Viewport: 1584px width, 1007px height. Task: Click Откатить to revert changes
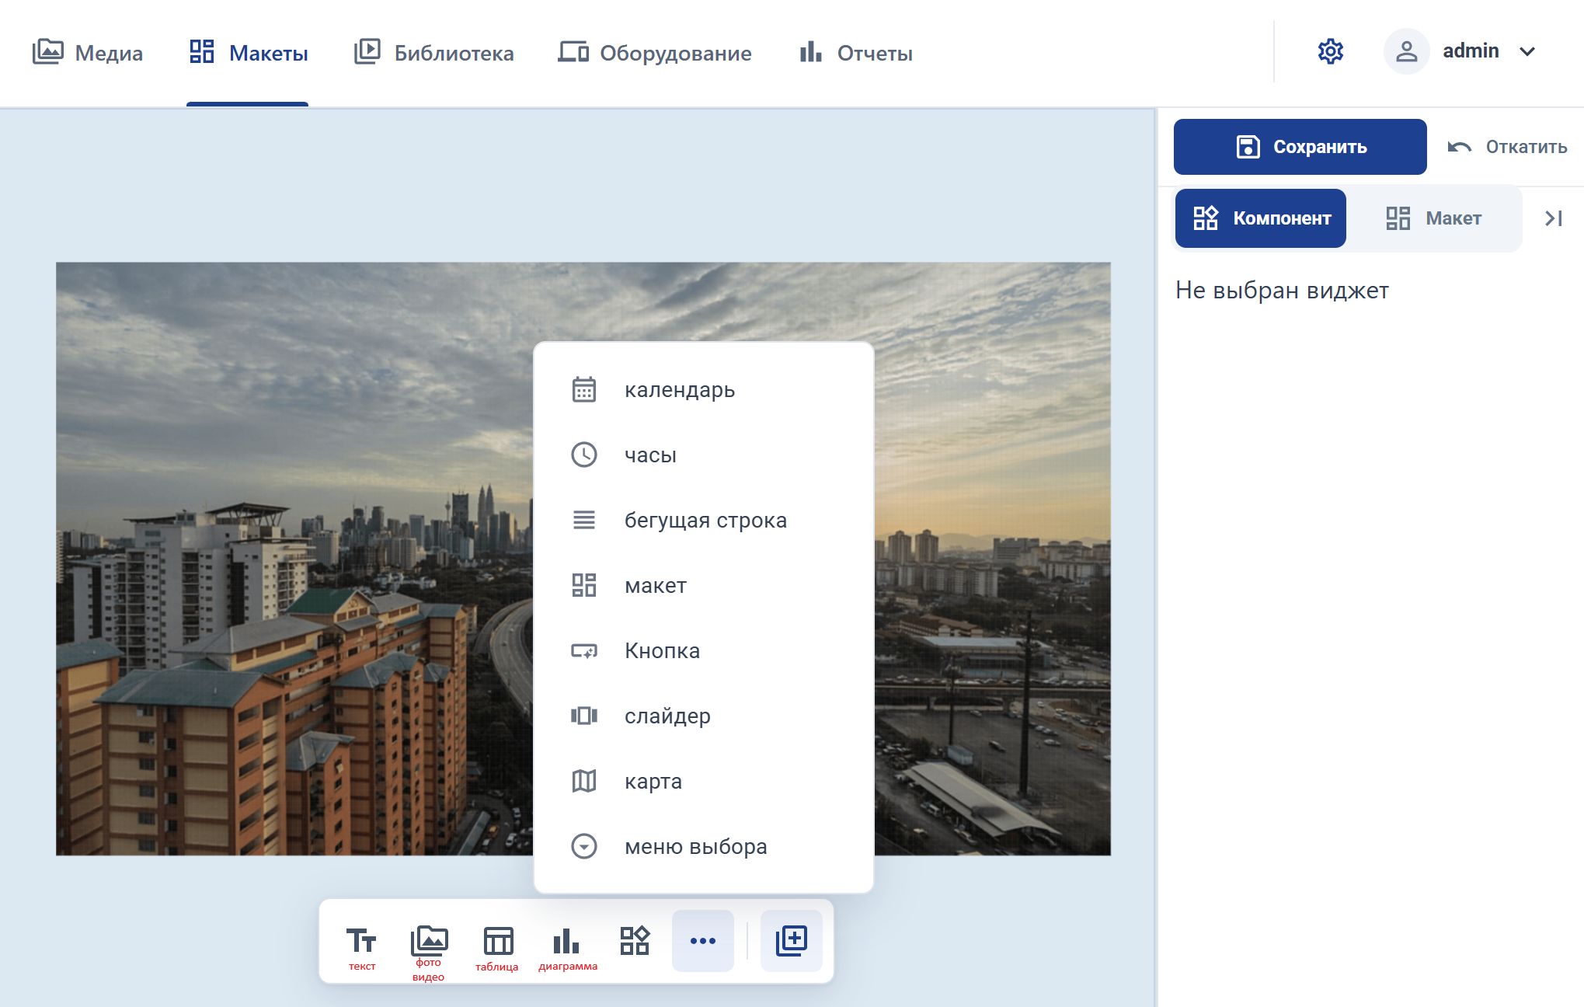click(1507, 147)
